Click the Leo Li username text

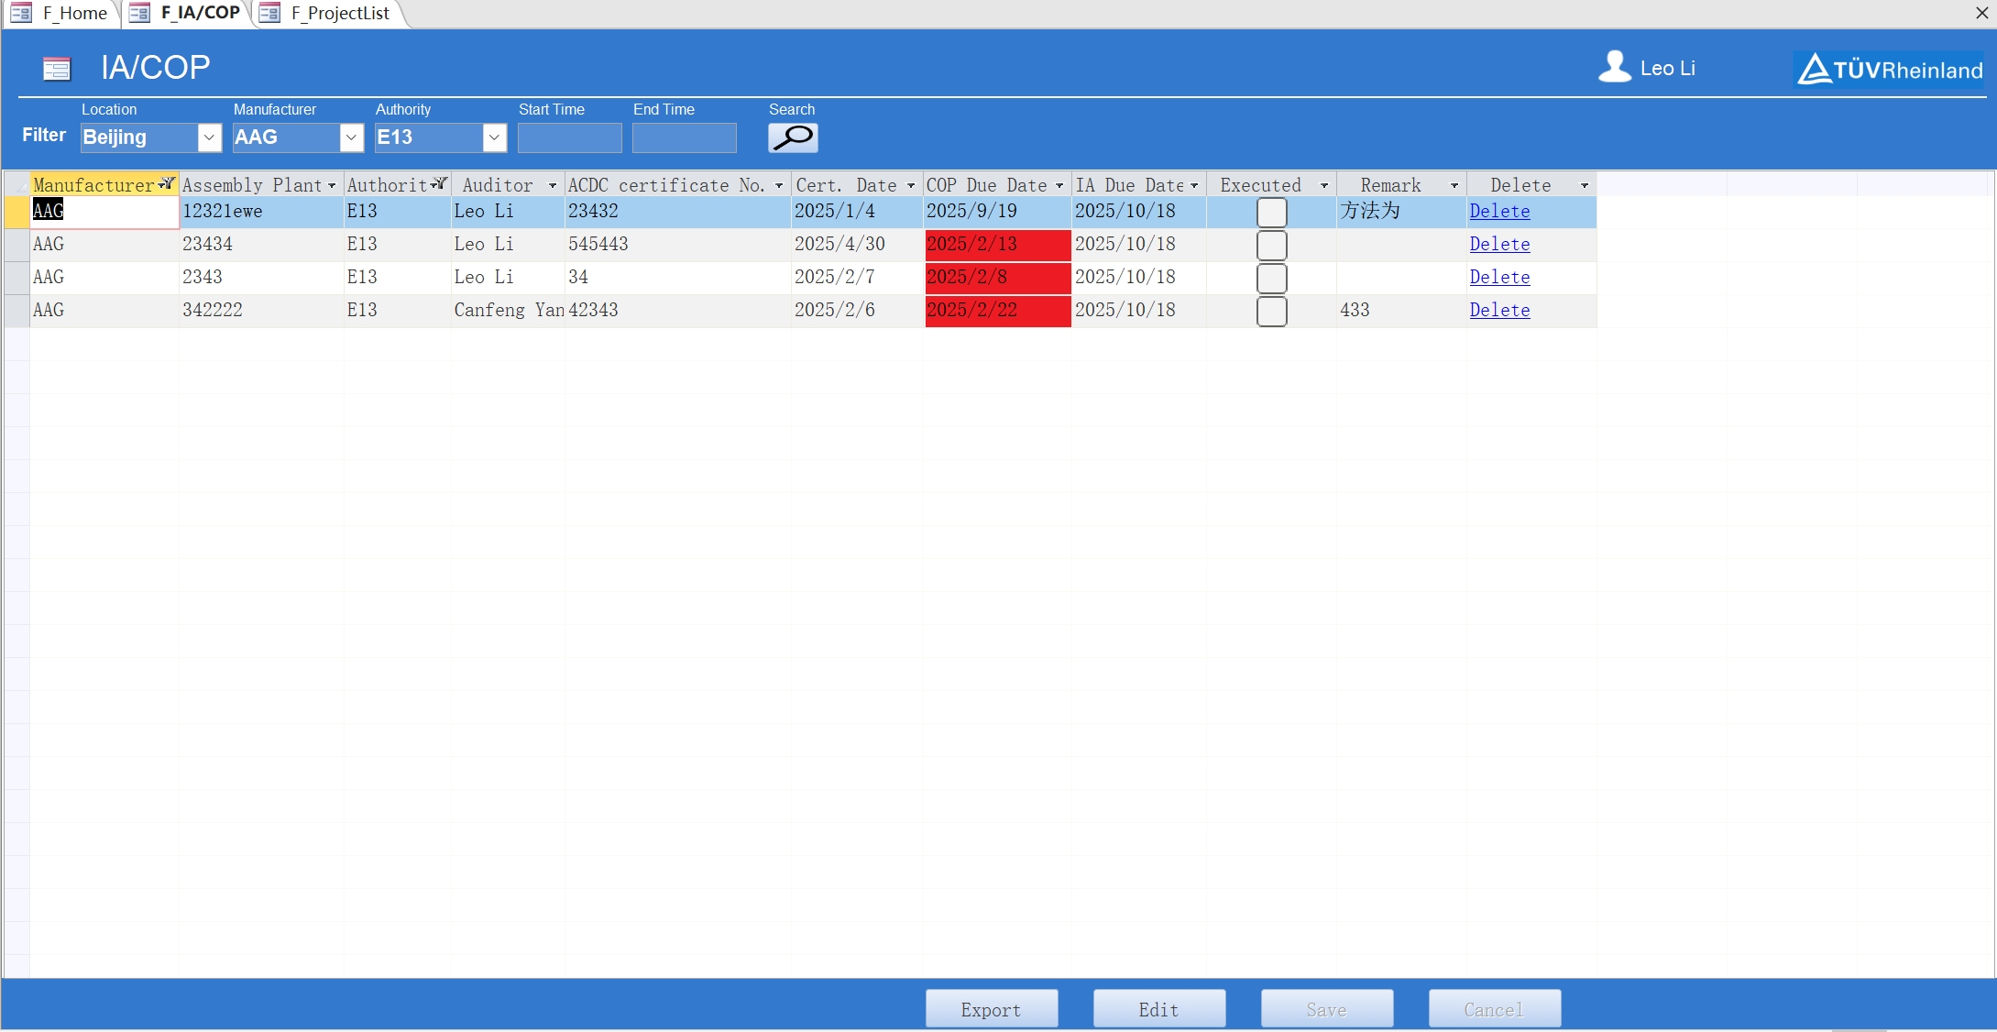[x=1667, y=69]
